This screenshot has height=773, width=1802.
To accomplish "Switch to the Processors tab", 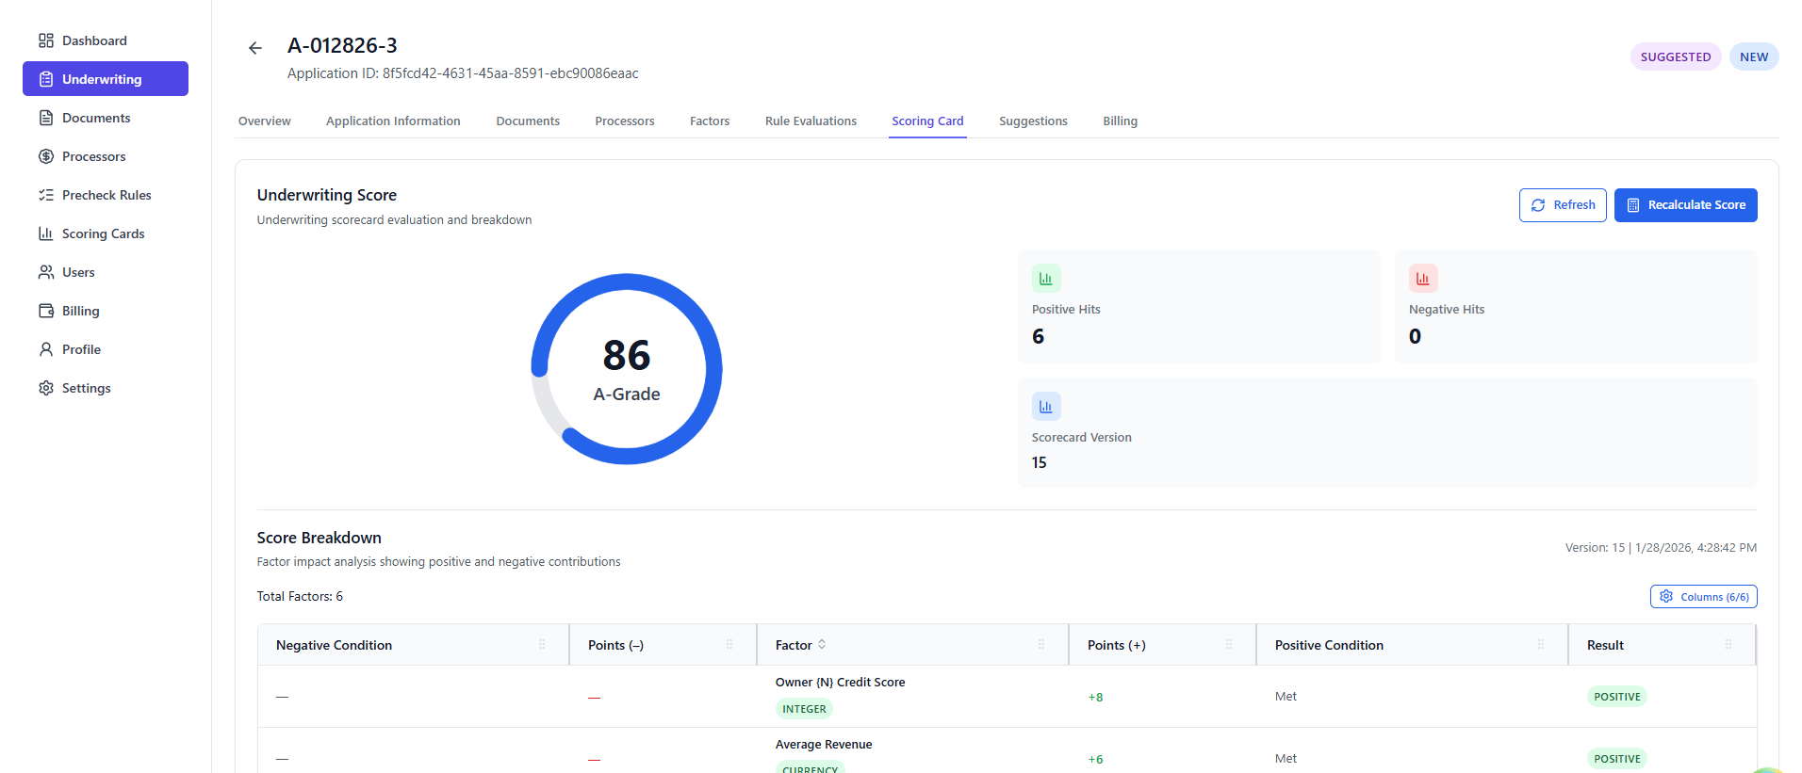I will (625, 121).
